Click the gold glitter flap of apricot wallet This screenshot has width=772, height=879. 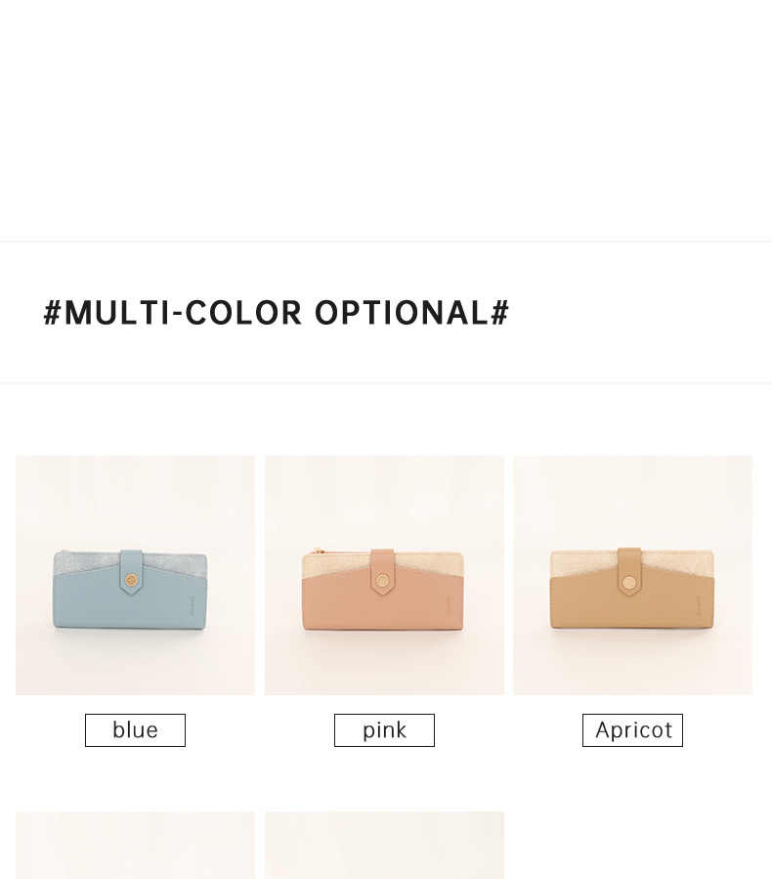pos(674,561)
